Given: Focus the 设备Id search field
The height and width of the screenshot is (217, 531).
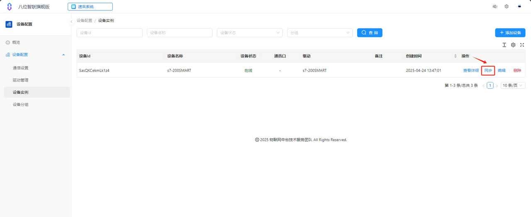Looking at the screenshot, I should (x=110, y=33).
